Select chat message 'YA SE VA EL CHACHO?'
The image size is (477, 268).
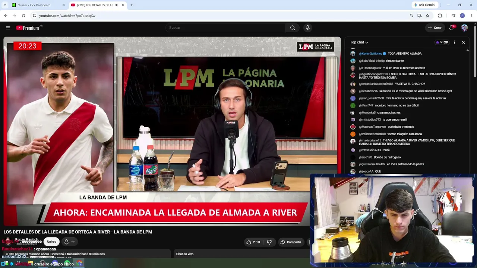pos(410,84)
